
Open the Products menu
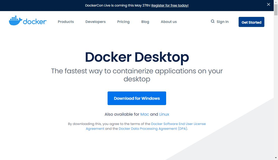pos(66,22)
